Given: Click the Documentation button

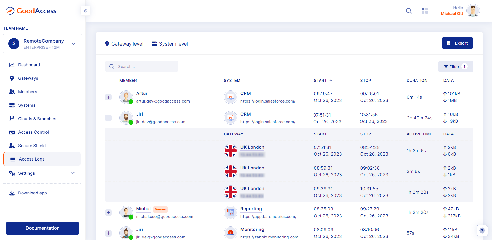Looking at the screenshot, I should point(43,228).
